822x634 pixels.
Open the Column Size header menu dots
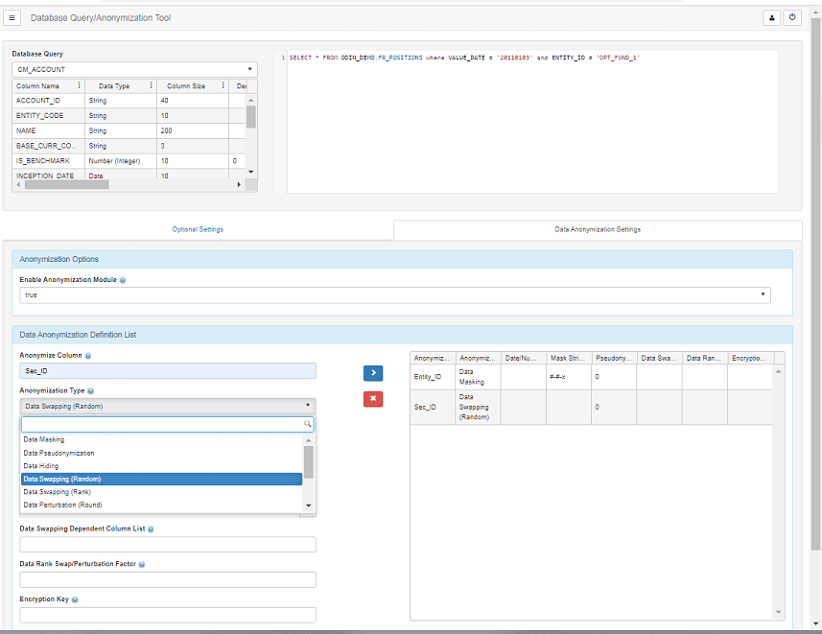coord(223,85)
